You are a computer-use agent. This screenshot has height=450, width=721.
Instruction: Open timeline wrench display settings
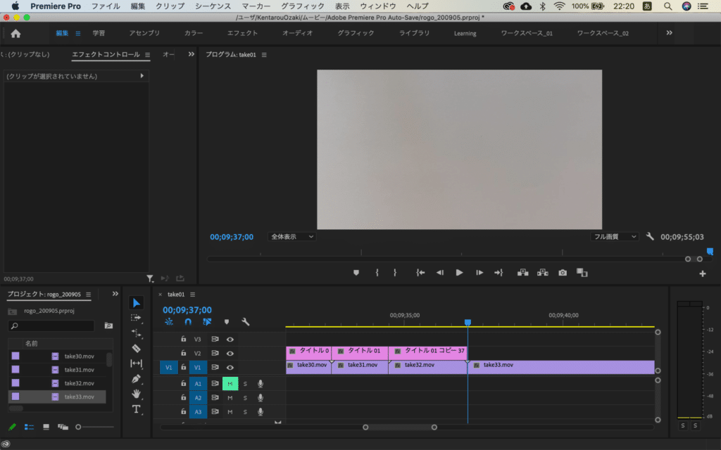[245, 321]
